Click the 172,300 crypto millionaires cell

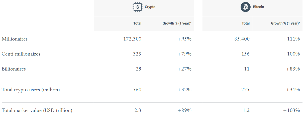[132, 39]
